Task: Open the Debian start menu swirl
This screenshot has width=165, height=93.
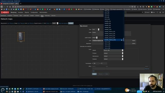Action: (3, 90)
